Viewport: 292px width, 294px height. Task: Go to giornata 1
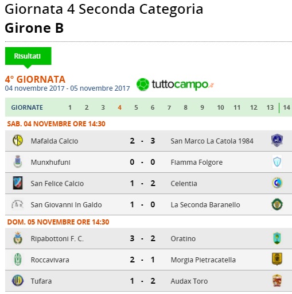[x=70, y=107]
